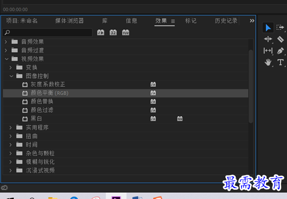Collapse the 图像控制 folder
The width and height of the screenshot is (287, 199).
11,76
